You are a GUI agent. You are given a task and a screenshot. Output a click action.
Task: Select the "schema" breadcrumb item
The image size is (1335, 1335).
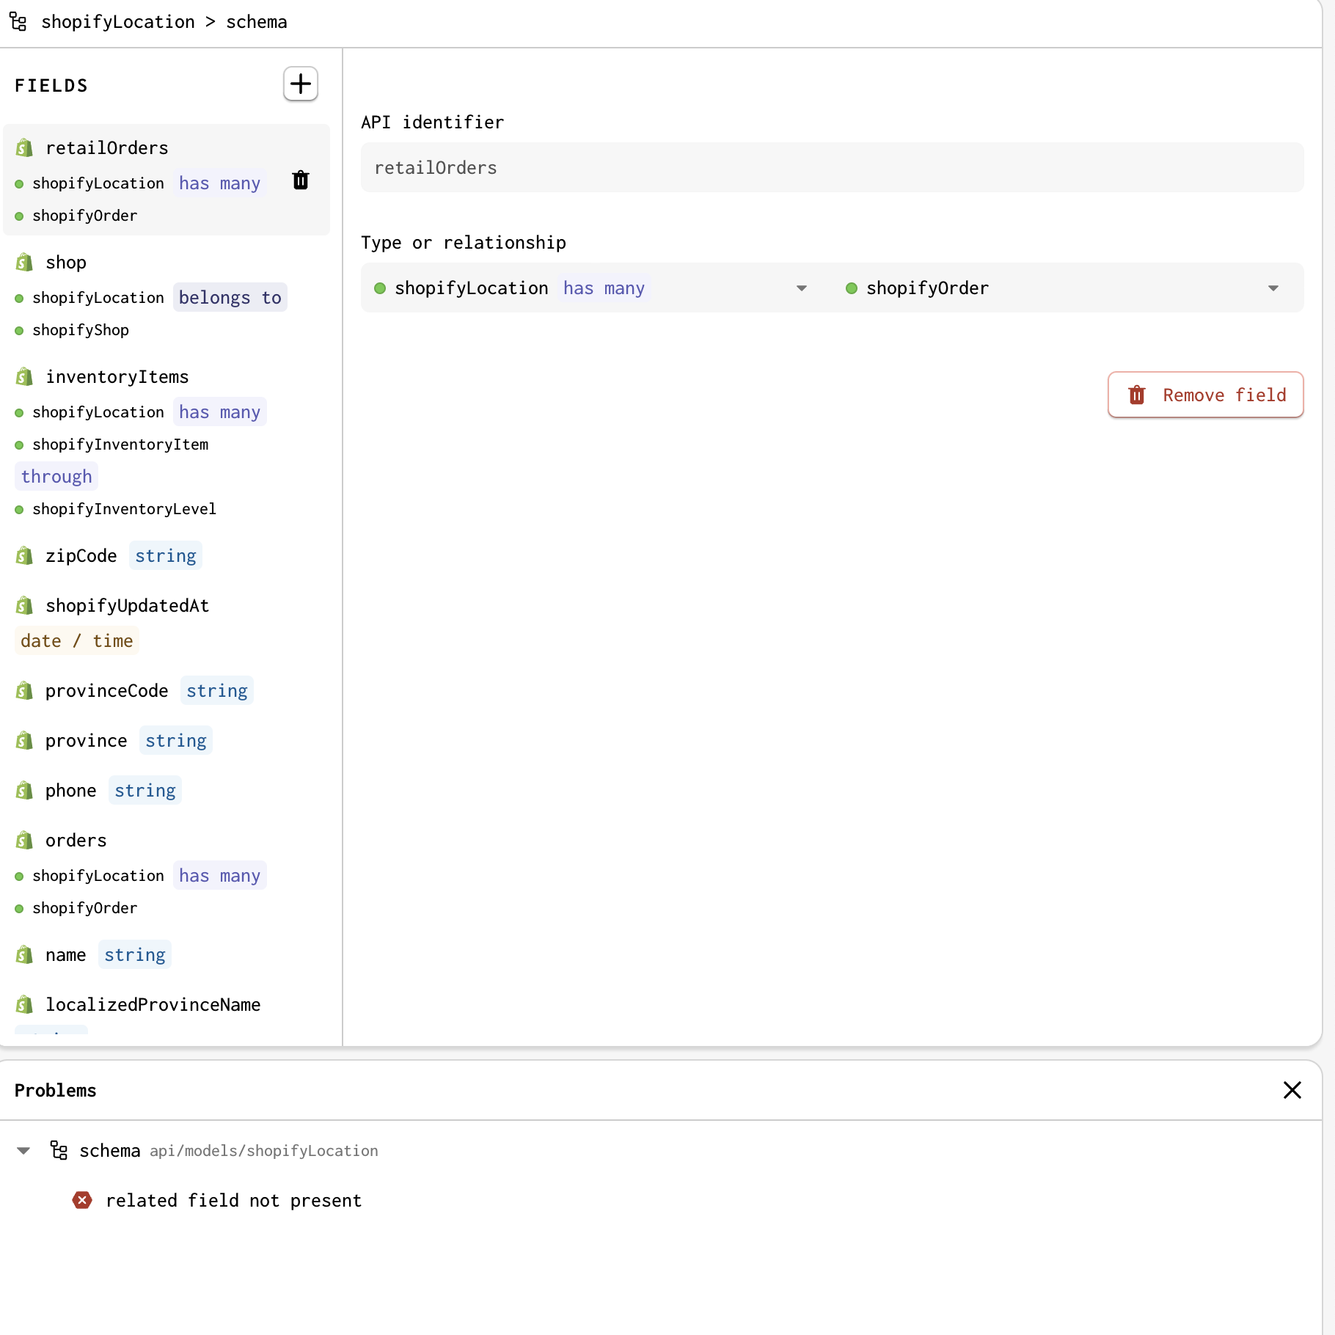click(256, 21)
